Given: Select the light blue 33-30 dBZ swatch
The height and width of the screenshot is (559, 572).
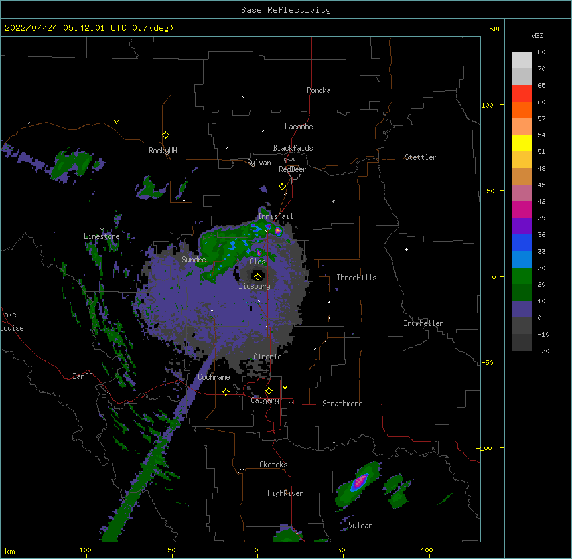Looking at the screenshot, I should tap(522, 260).
